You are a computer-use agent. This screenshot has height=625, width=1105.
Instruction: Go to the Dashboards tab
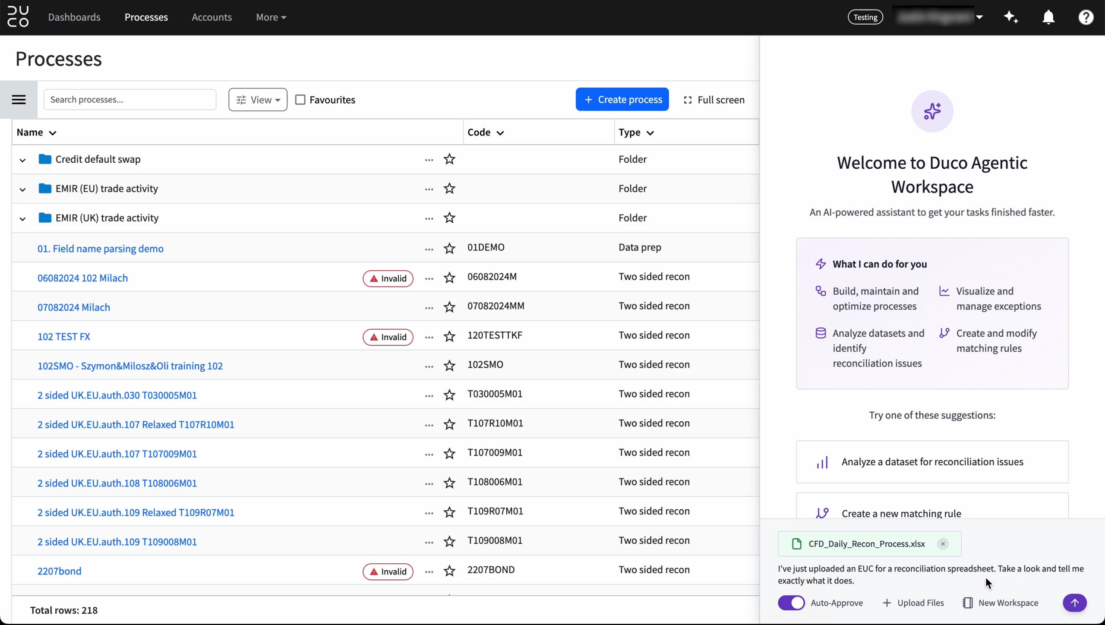pyautogui.click(x=74, y=17)
